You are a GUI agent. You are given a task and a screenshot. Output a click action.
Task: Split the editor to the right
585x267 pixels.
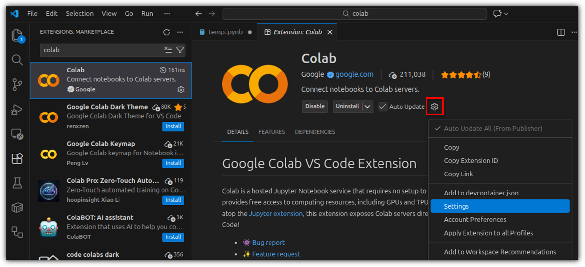pyautogui.click(x=561, y=32)
